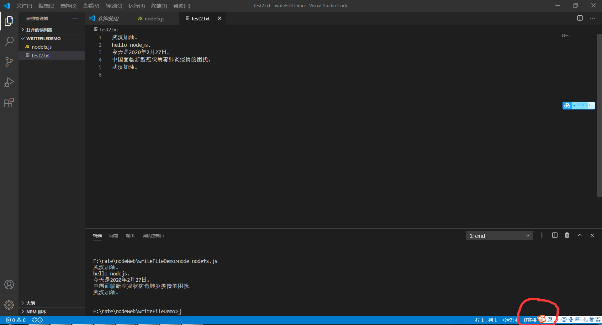Select the Search icon in activity bar

point(9,41)
